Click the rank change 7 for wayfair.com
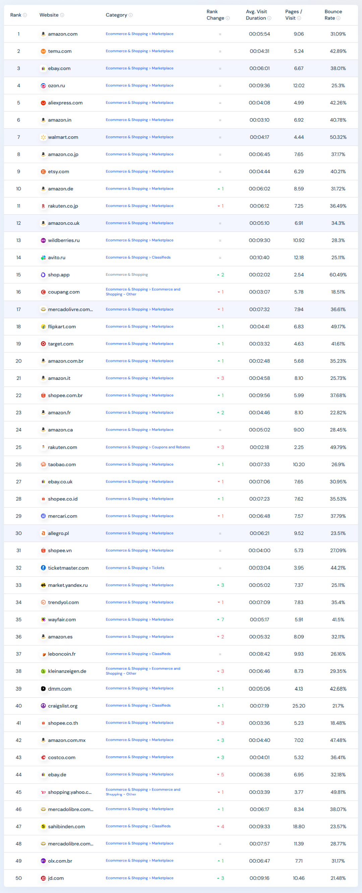Screen dimensions: 362x893 point(221,619)
